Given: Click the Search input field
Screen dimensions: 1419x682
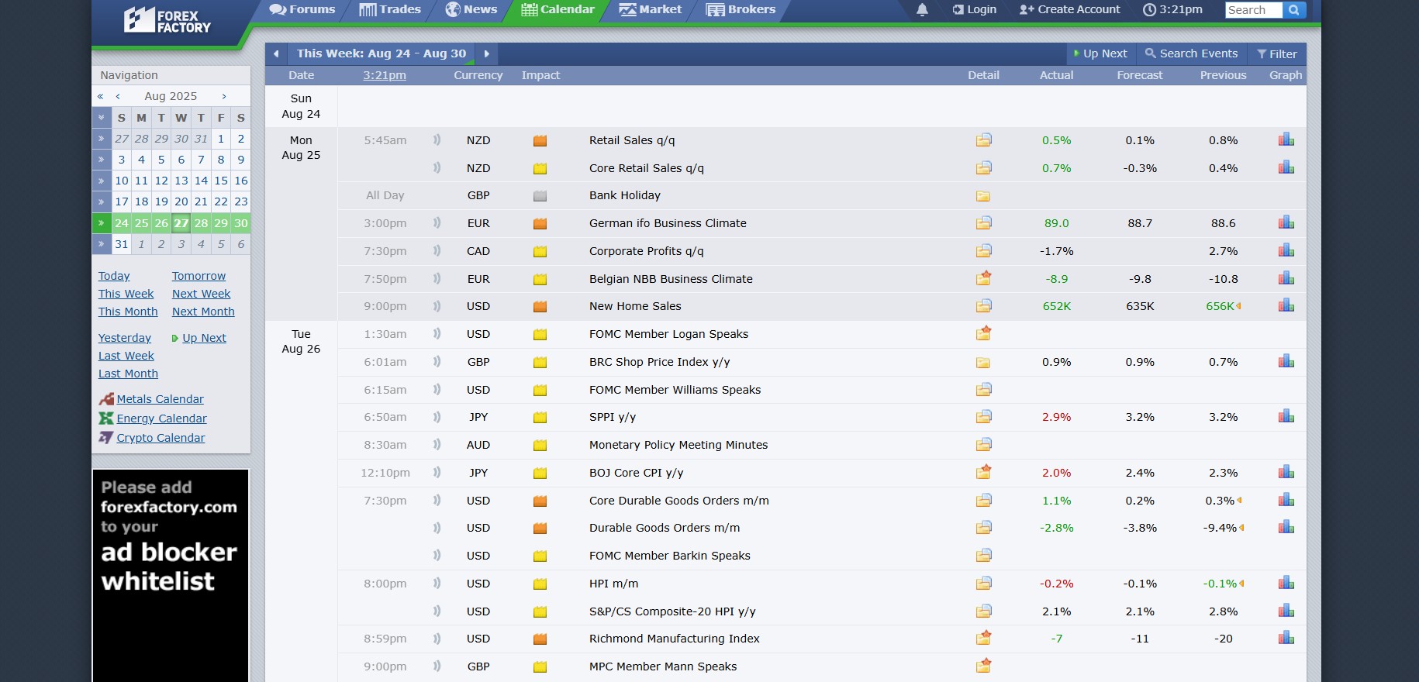Looking at the screenshot, I should [x=1252, y=10].
